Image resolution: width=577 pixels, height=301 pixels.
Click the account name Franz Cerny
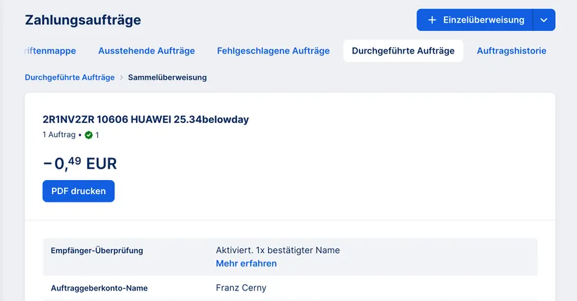click(241, 288)
